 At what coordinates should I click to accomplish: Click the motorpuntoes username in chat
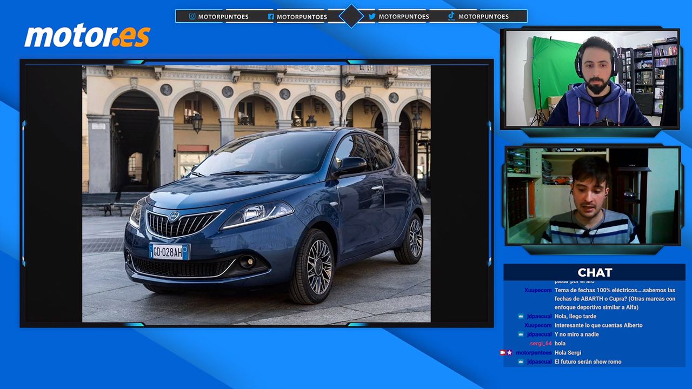click(x=534, y=352)
